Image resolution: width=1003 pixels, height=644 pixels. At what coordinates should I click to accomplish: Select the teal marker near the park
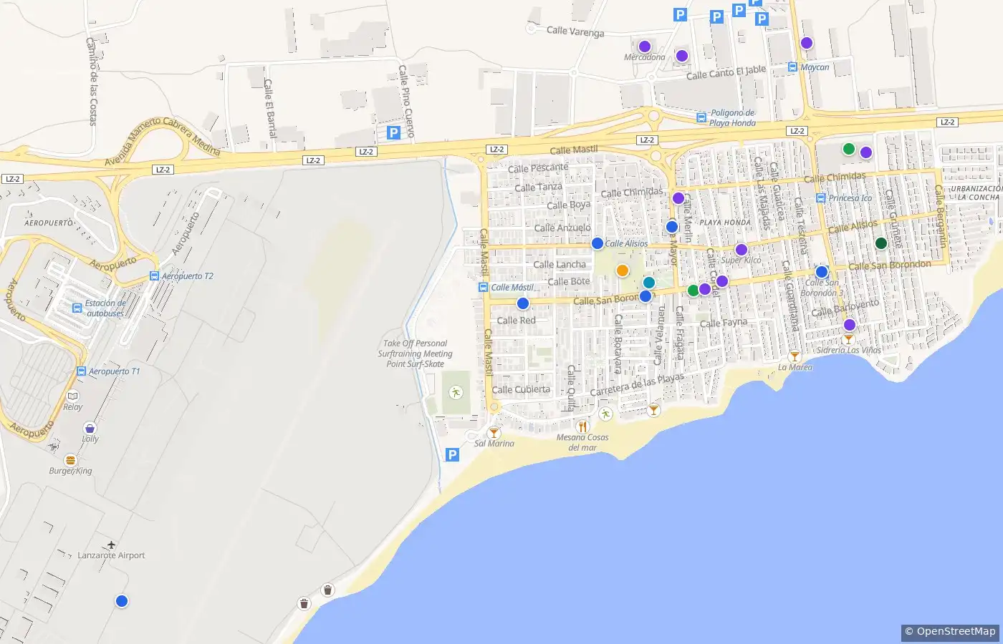[x=649, y=283]
